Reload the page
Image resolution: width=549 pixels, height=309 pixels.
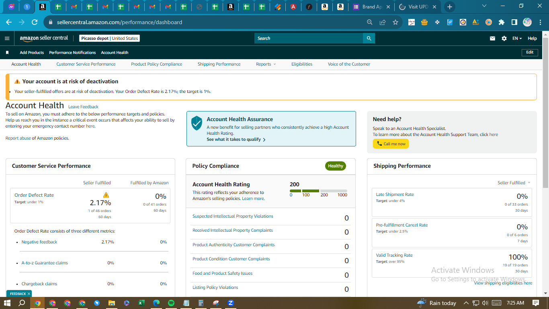[35, 22]
